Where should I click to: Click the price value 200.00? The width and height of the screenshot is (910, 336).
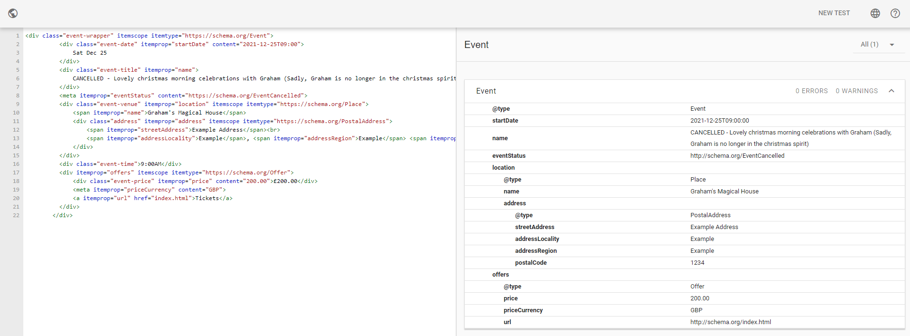(x=700, y=298)
